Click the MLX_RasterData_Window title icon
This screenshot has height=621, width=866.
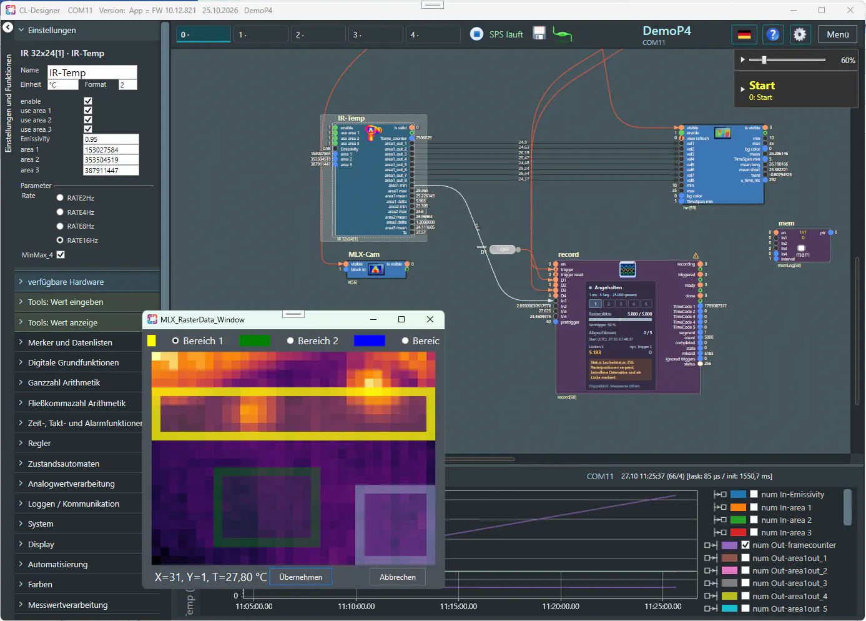[152, 319]
